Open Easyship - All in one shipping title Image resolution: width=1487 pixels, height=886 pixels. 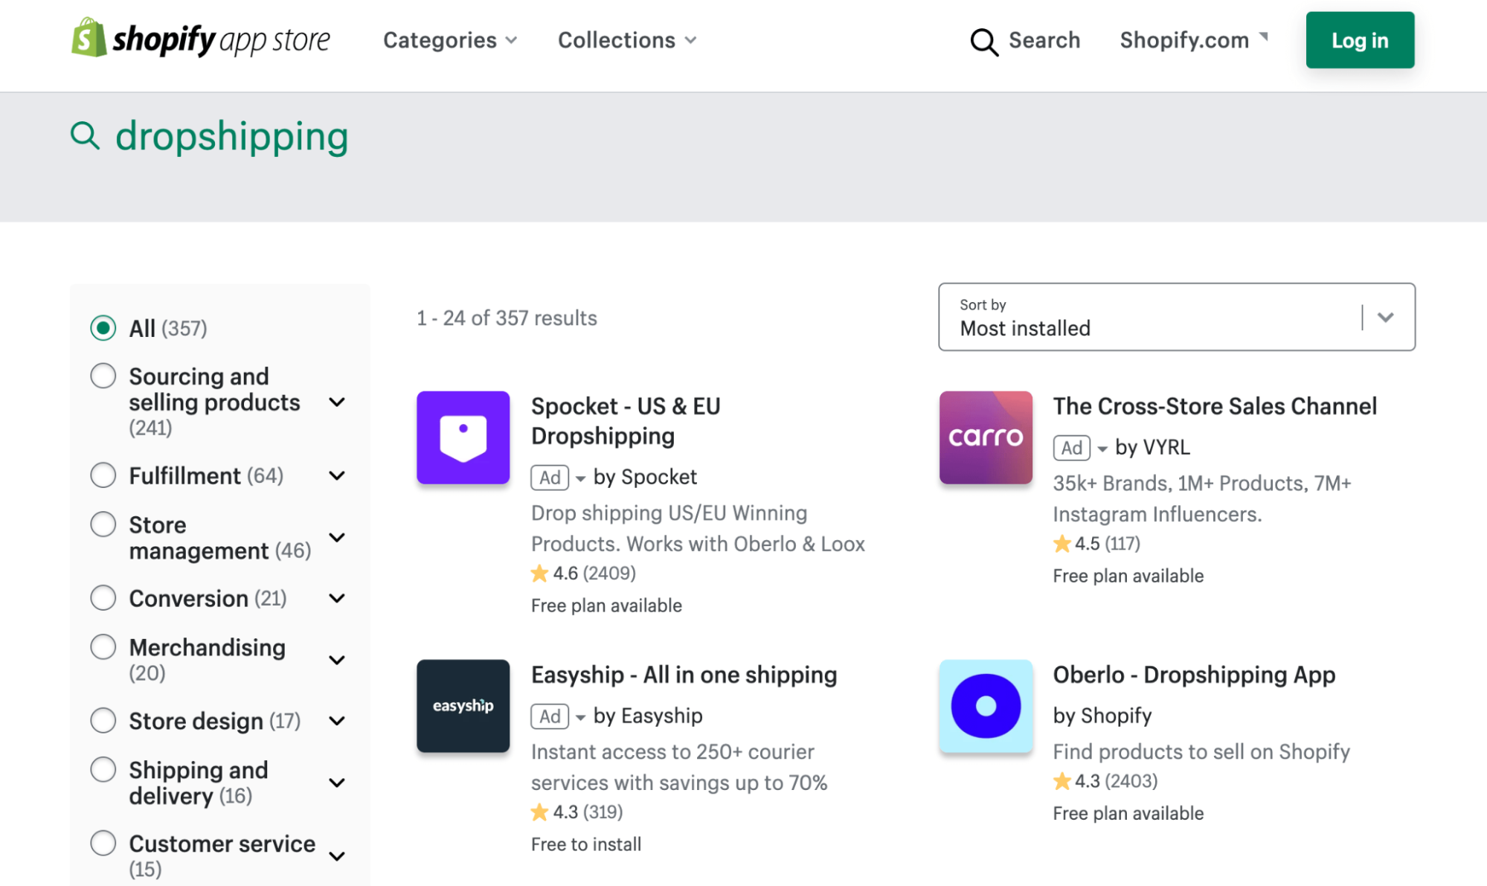[684, 675]
